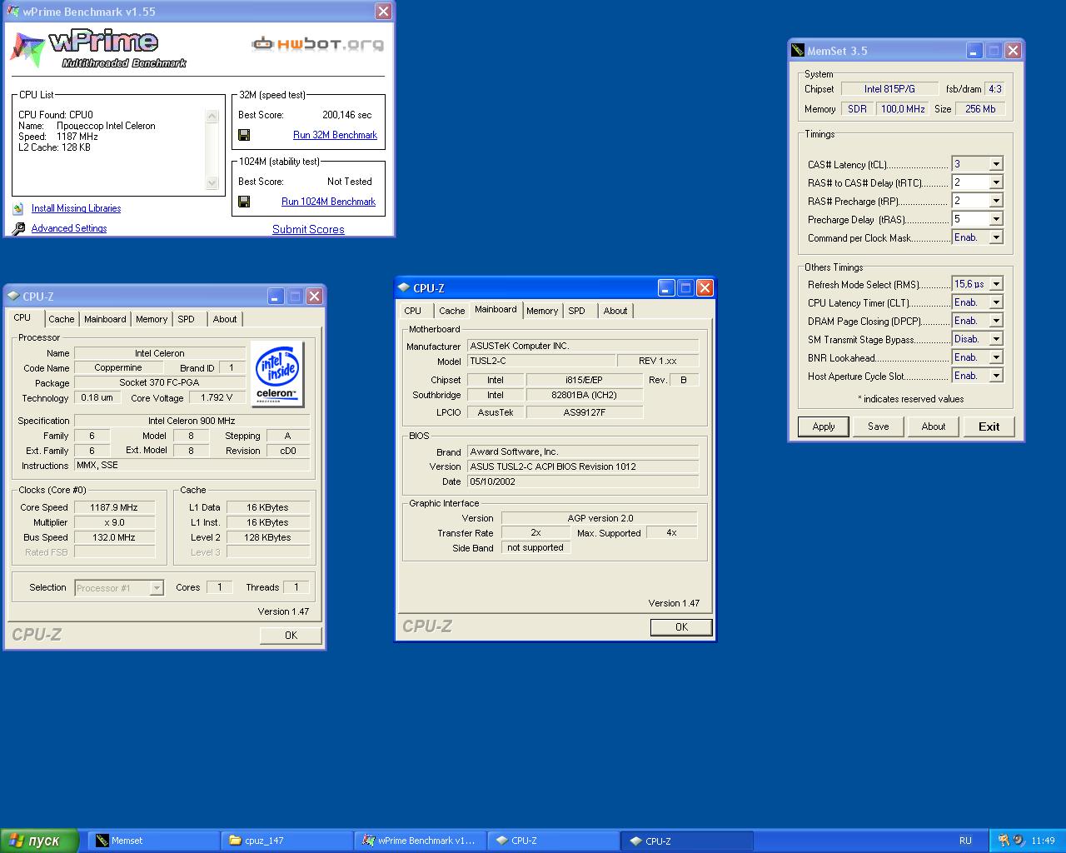The image size is (1066, 853).
Task: Click the wPrime title bar icon
Action: [13, 12]
